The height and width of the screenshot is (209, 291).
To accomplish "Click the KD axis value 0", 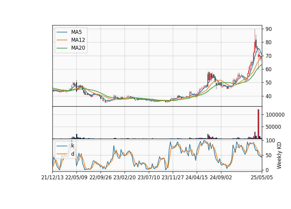I will (267, 170).
